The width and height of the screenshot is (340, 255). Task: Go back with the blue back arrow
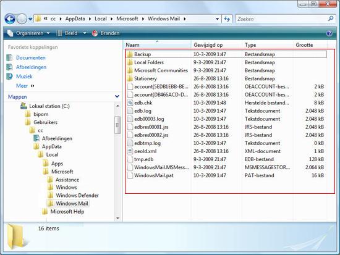(10, 19)
